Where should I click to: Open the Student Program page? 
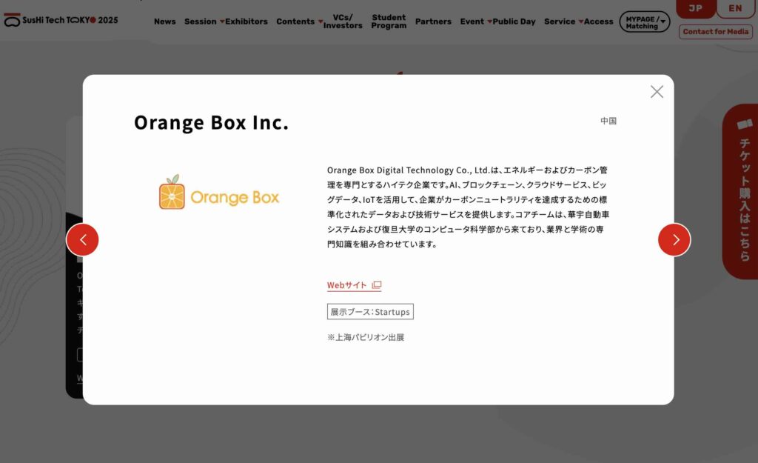(389, 21)
